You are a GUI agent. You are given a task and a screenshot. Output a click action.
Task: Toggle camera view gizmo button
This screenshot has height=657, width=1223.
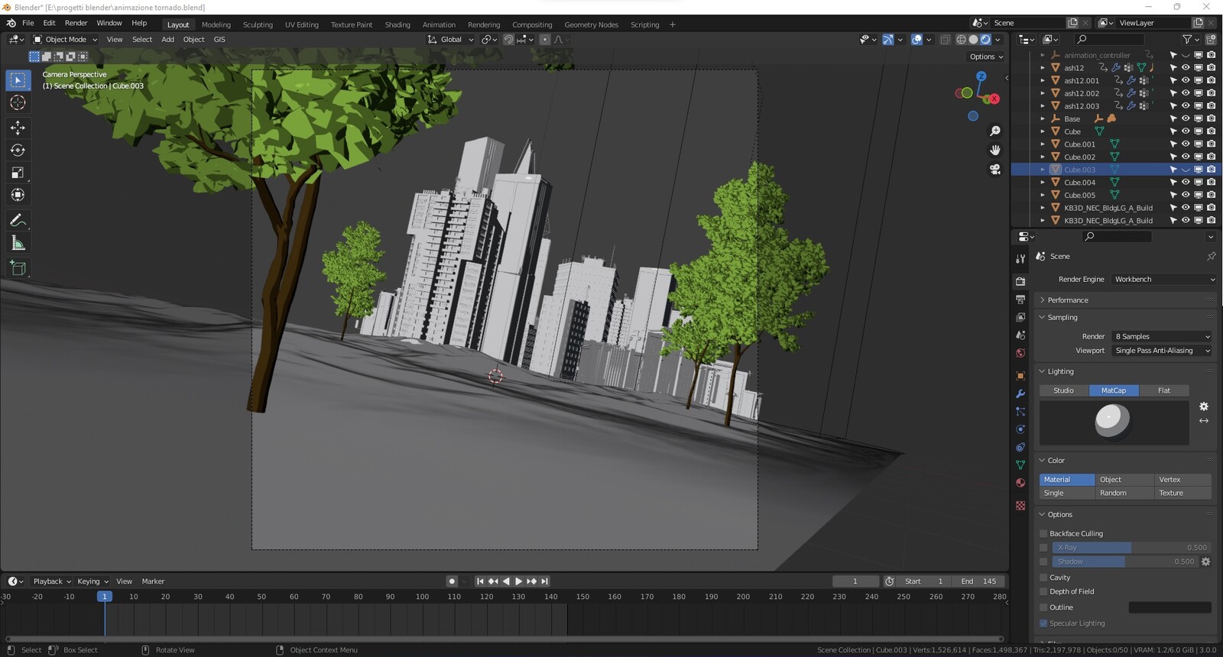tap(995, 169)
